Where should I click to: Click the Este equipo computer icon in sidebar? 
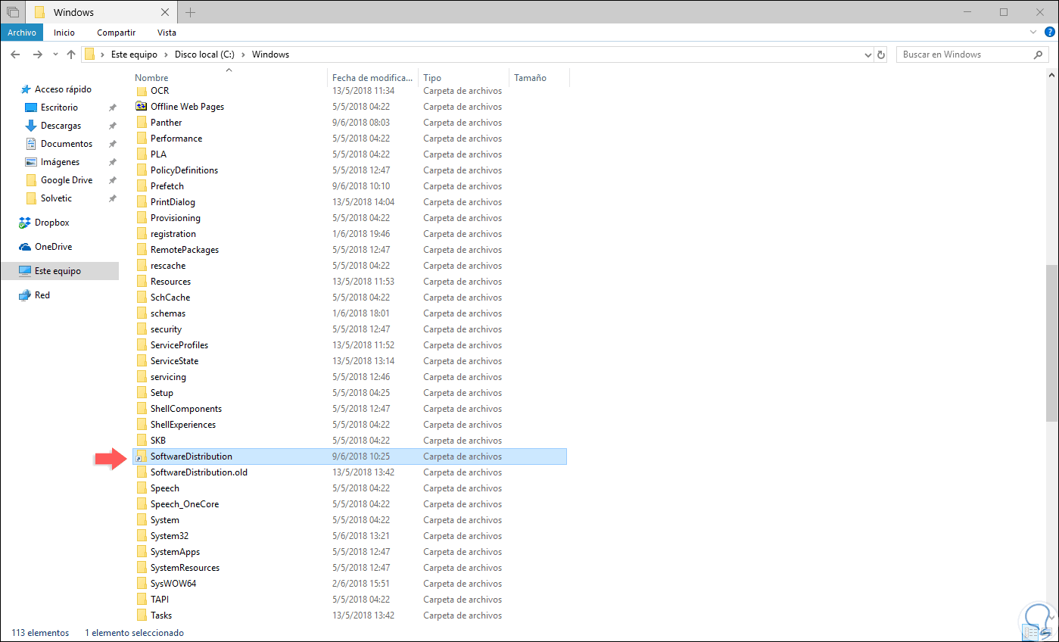point(26,271)
